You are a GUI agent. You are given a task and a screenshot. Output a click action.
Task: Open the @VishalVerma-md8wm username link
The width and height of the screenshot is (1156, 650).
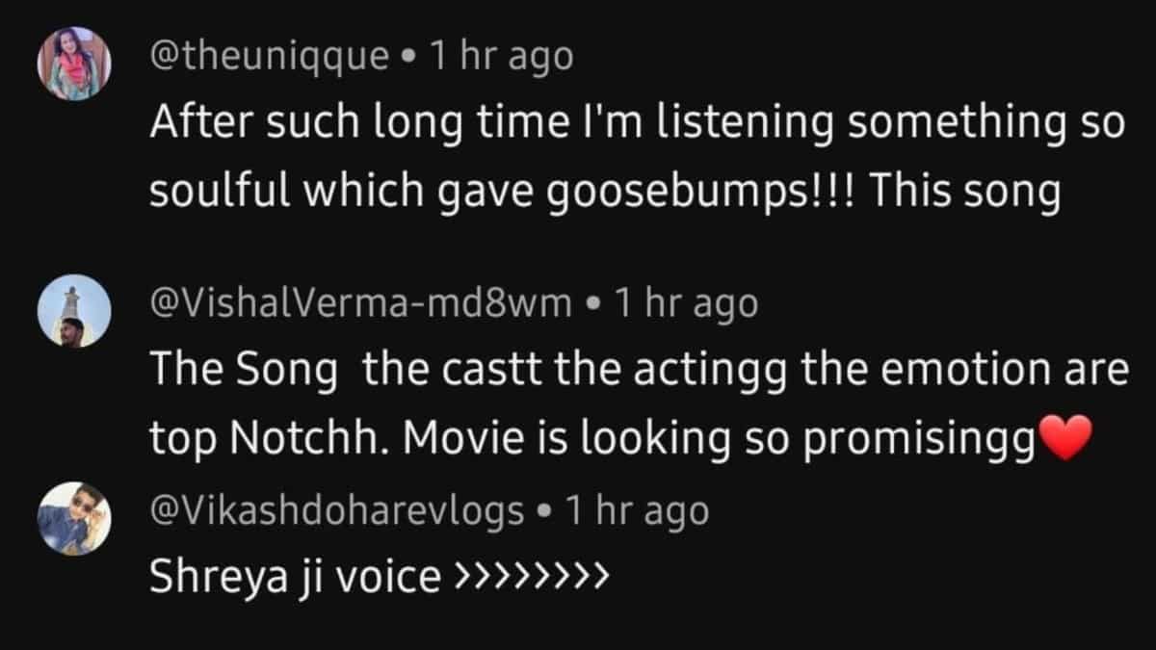pos(361,304)
